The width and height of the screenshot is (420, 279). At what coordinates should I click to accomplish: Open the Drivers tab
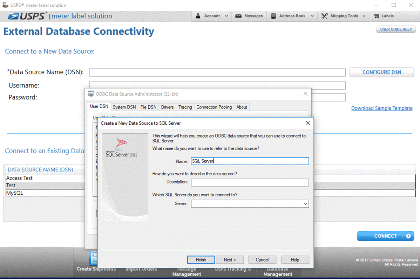(x=167, y=107)
